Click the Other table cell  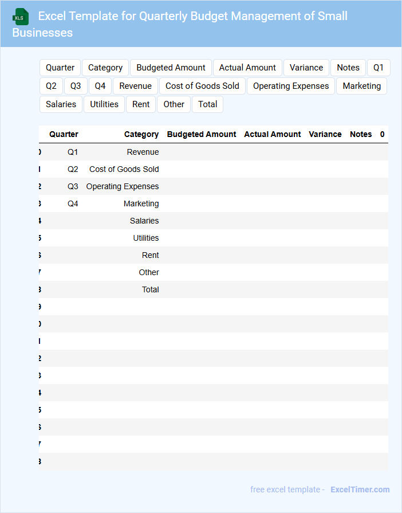coord(149,272)
